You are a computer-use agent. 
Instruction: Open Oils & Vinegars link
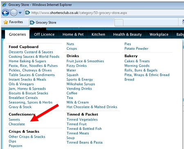pos(21,84)
